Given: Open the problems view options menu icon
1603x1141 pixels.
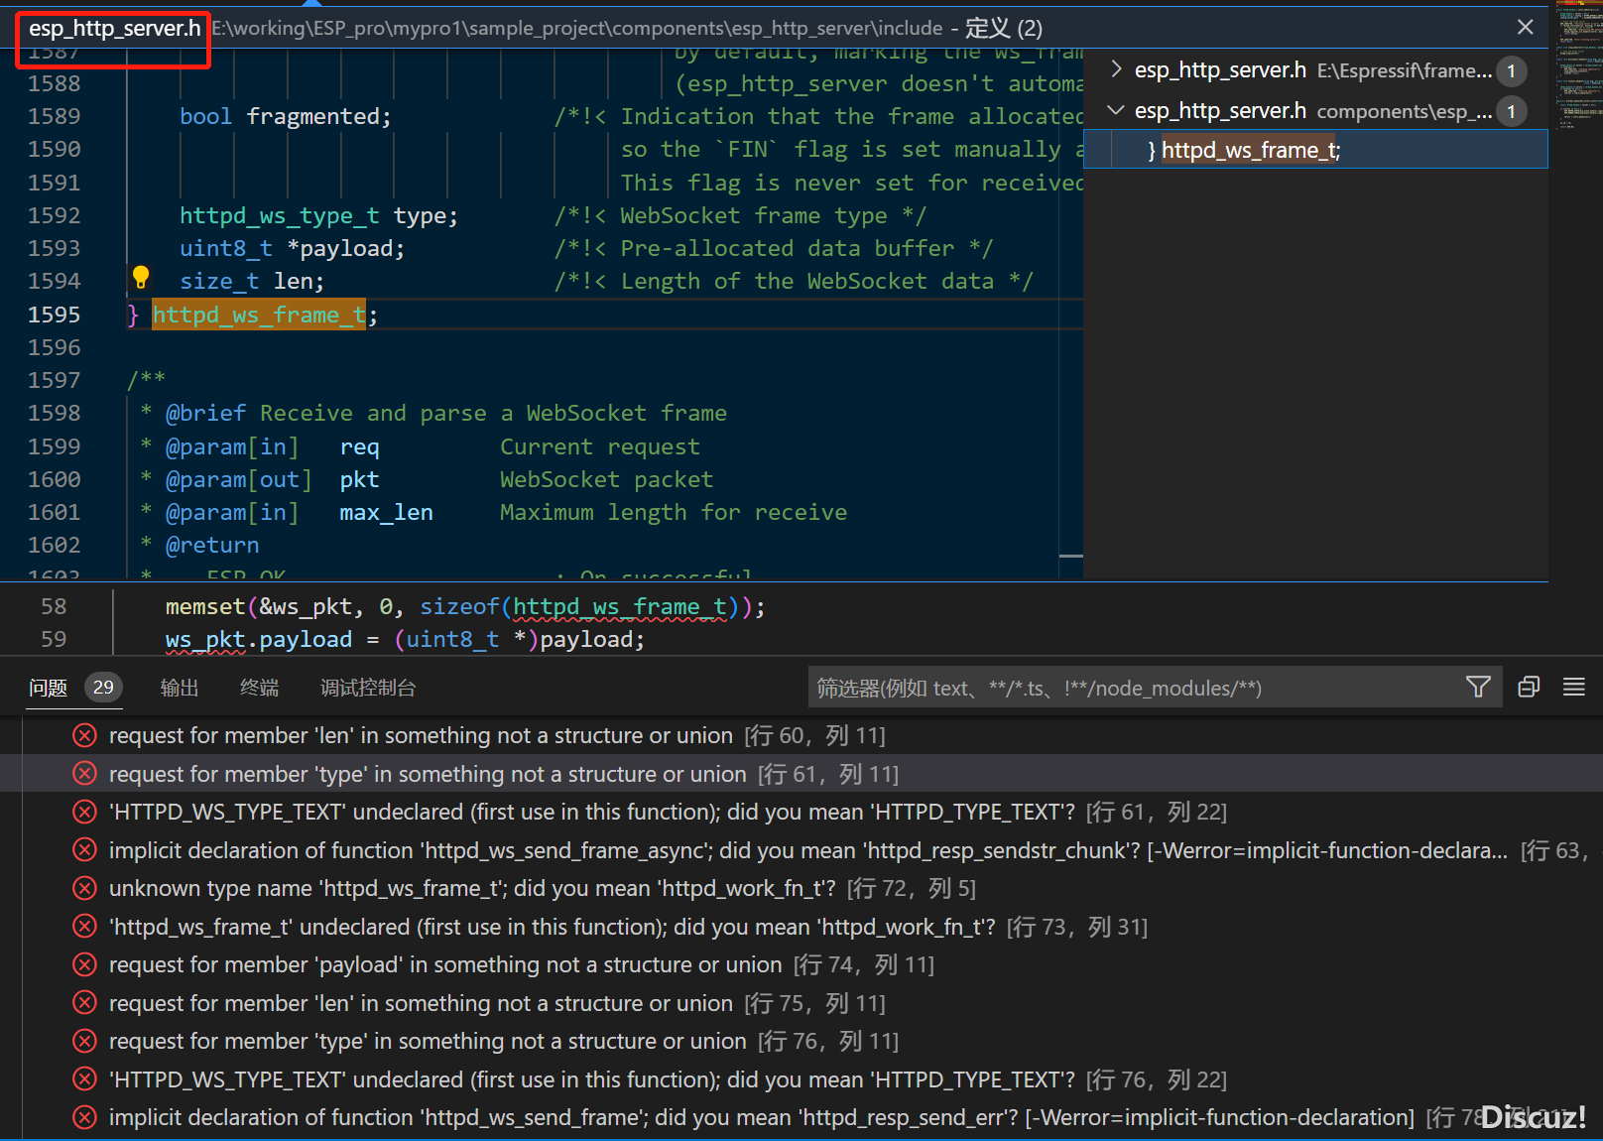Looking at the screenshot, I should [x=1574, y=687].
